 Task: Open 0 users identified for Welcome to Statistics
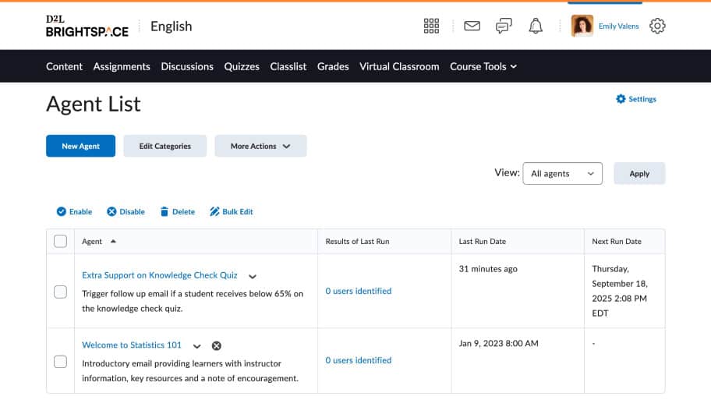pyautogui.click(x=358, y=360)
